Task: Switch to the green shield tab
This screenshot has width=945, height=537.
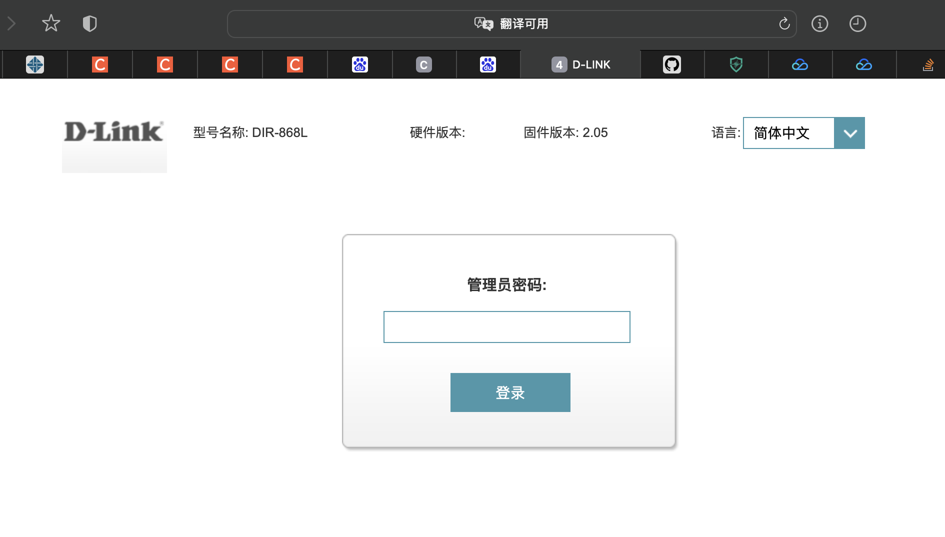Action: point(736,64)
